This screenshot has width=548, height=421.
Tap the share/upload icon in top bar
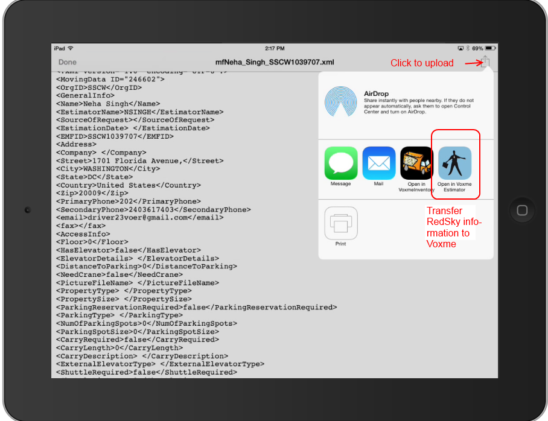click(485, 62)
